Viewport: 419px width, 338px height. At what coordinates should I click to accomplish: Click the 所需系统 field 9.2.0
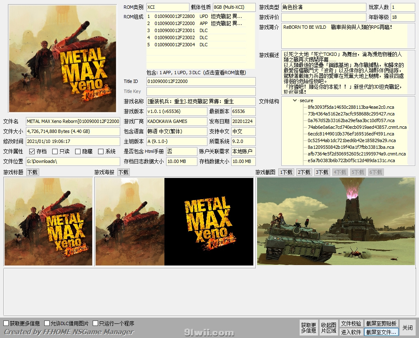click(x=243, y=141)
